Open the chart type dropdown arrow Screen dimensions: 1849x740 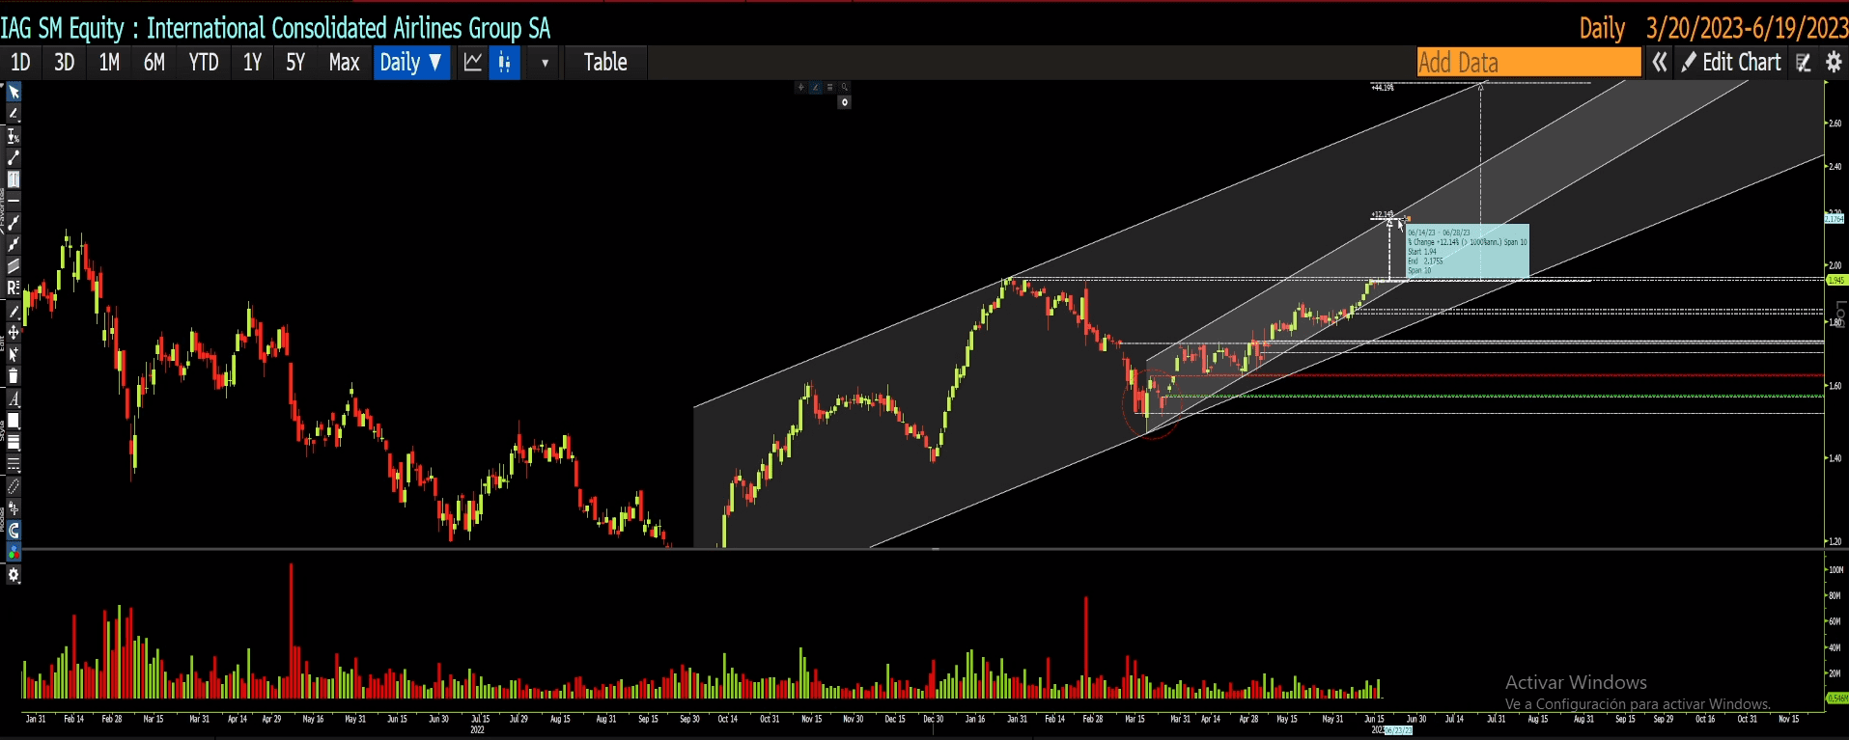point(545,63)
